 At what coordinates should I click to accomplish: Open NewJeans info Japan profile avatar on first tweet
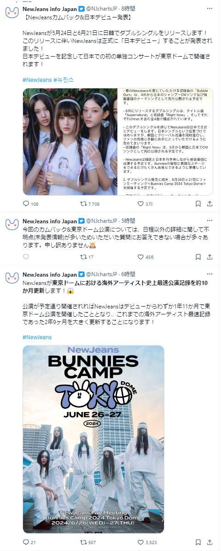pyautogui.click(x=12, y=12)
